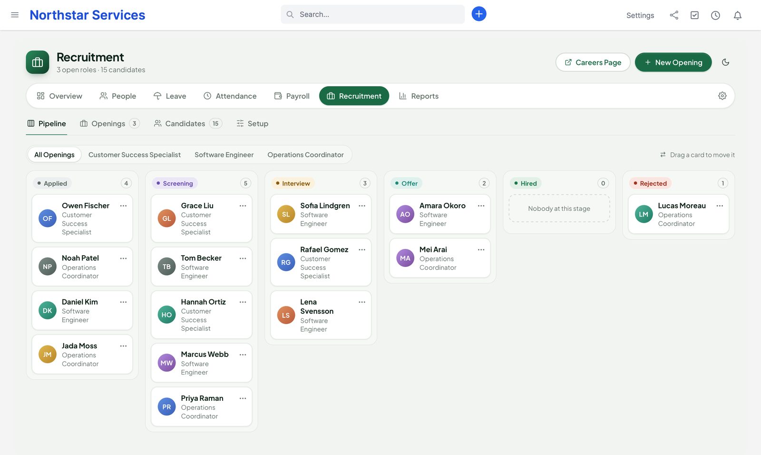Click the New Opening button
The height and width of the screenshot is (455, 761).
point(673,62)
